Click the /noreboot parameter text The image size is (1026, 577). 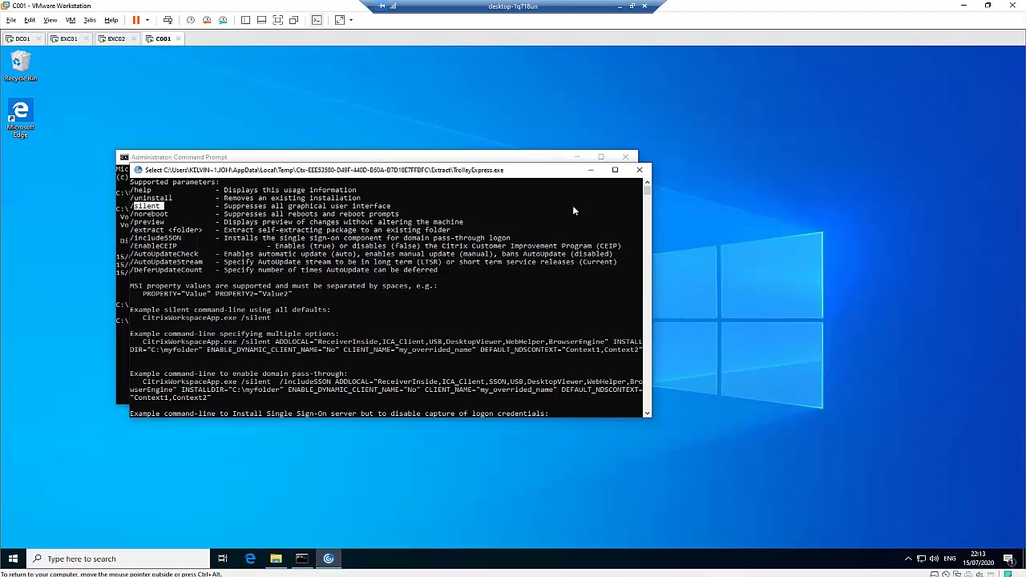click(149, 214)
